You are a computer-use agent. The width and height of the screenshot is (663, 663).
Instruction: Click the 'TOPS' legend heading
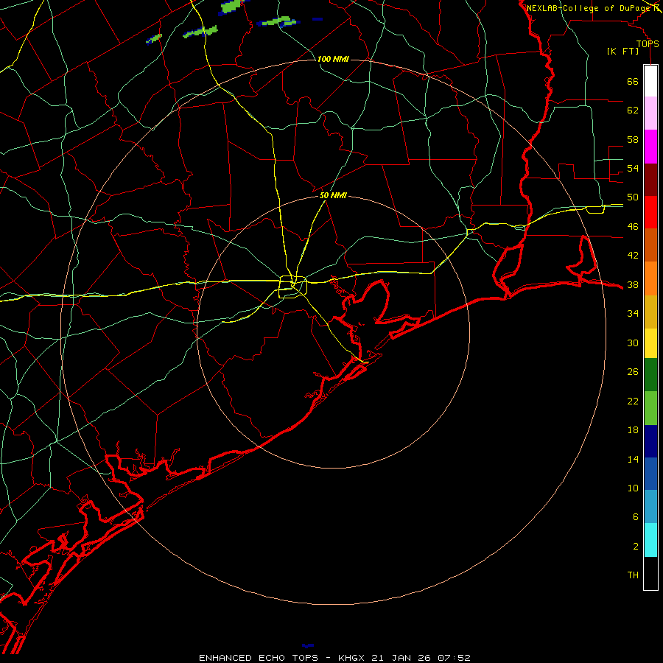click(x=648, y=44)
